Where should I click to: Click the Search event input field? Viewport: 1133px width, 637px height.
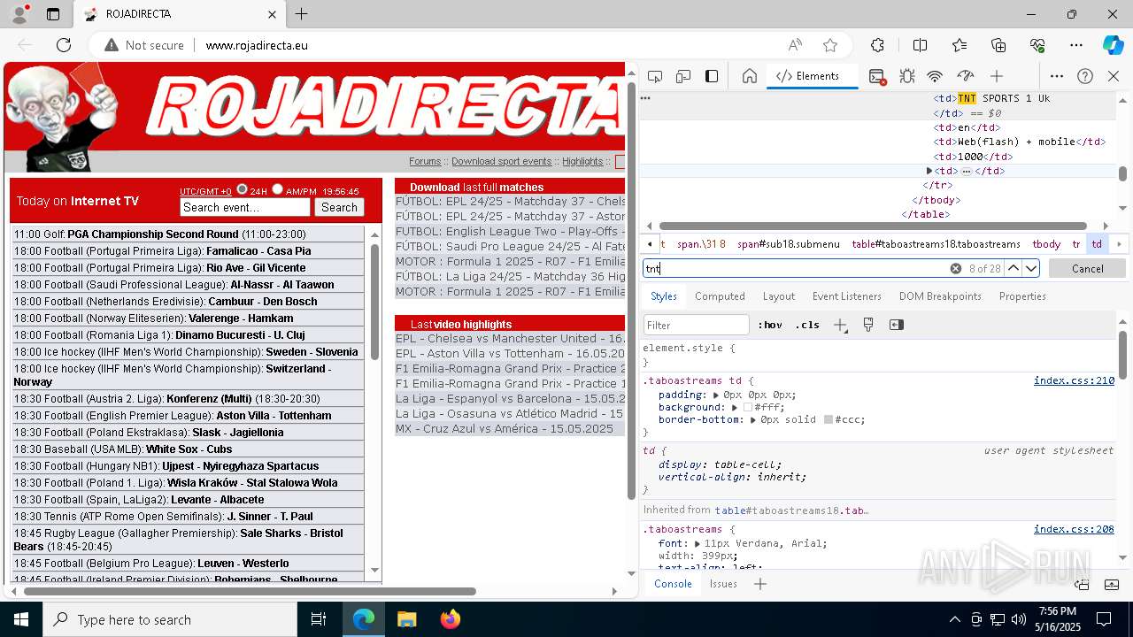(x=245, y=207)
